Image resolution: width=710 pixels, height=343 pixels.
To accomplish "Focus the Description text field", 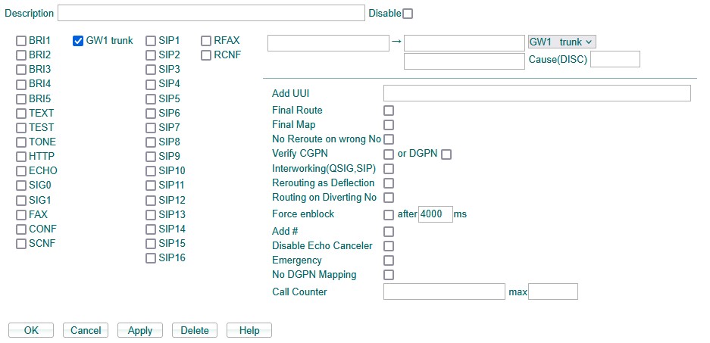I will point(211,13).
